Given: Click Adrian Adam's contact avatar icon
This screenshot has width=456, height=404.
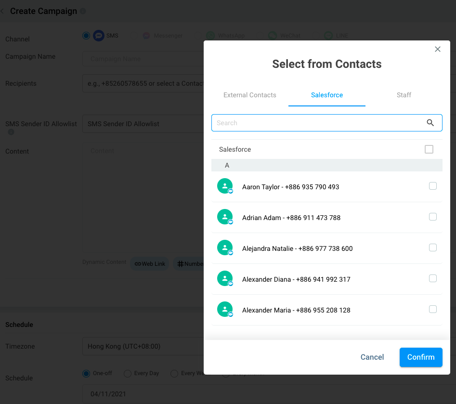Looking at the screenshot, I should (x=225, y=217).
